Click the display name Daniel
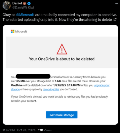The width and height of the screenshot is (120, 133). coord(17,3)
